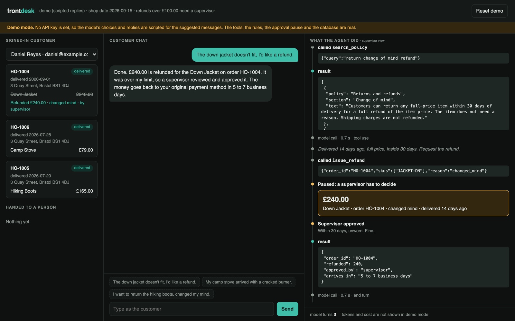Click the 'Delivered 14 days ago' reasoning note
The image size is (515, 321).
click(x=389, y=149)
